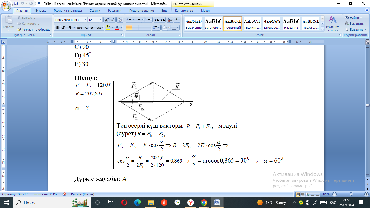Click the Office button logo
Viewport: 370px width, 208px height.
click(x=6, y=5)
